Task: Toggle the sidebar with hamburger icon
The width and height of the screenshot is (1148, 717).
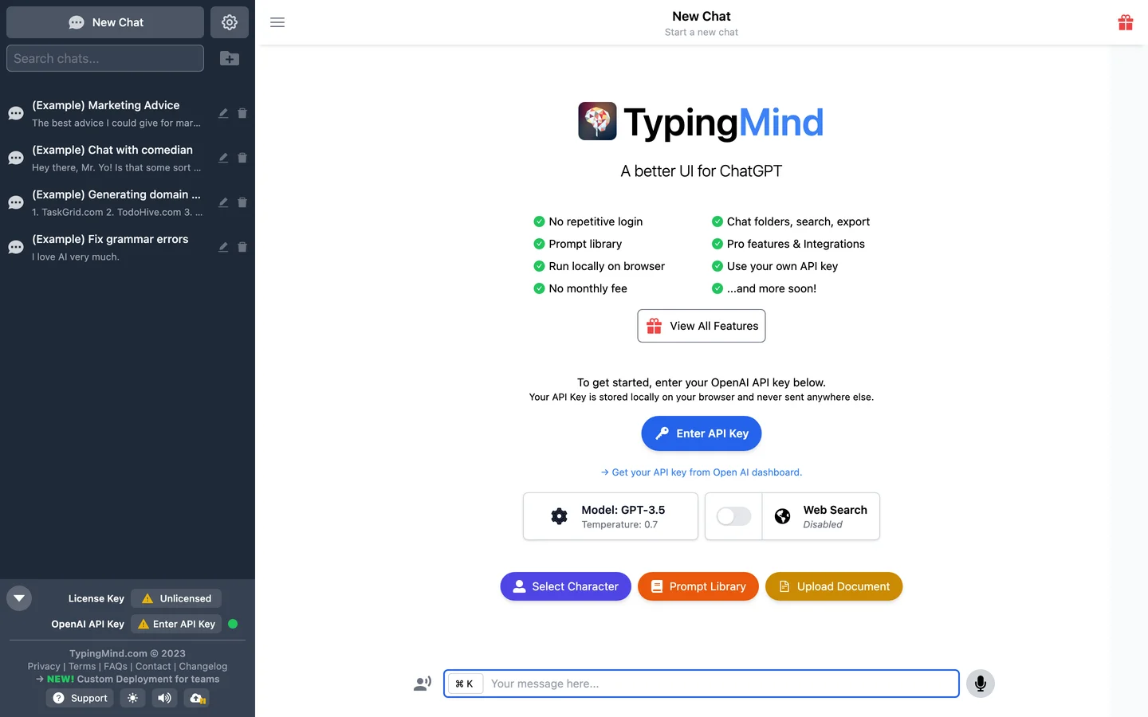Action: tap(277, 22)
